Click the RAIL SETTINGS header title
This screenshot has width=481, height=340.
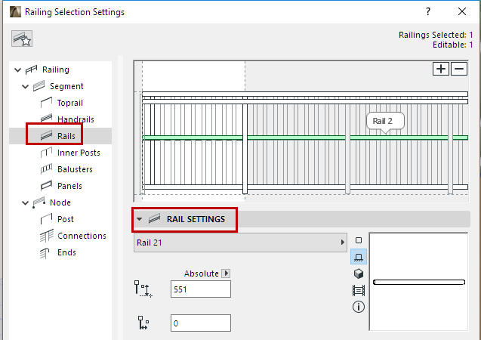[196, 219]
